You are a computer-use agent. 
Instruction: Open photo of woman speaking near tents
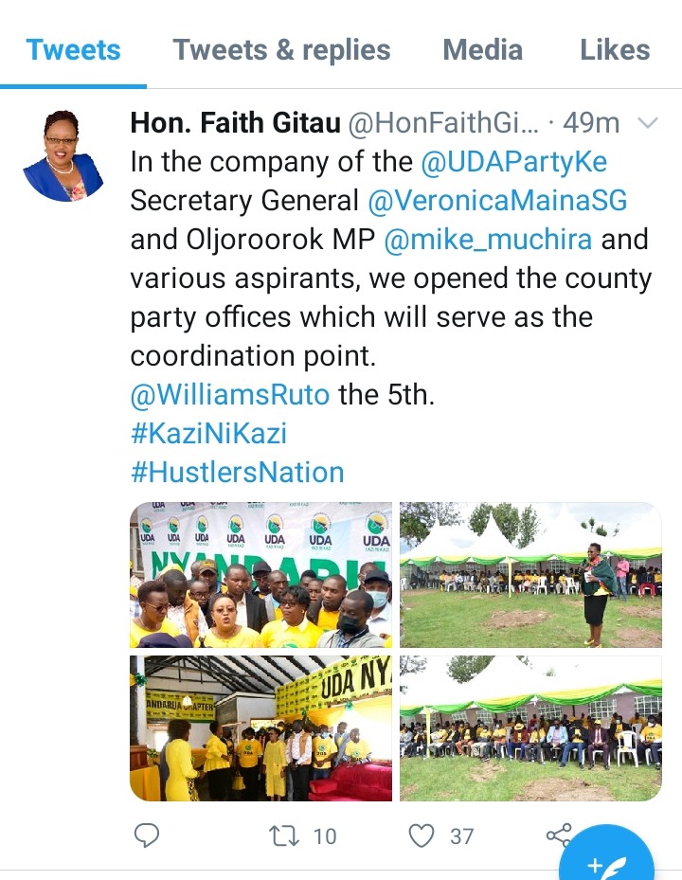[530, 575]
